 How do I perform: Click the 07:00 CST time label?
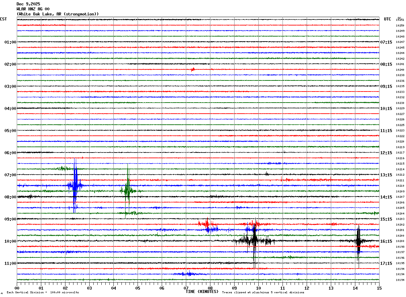tap(10, 175)
